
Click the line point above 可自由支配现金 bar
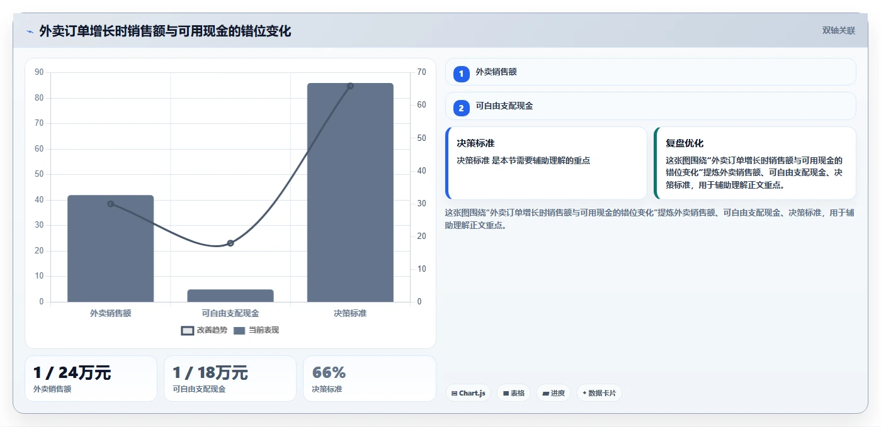point(230,243)
